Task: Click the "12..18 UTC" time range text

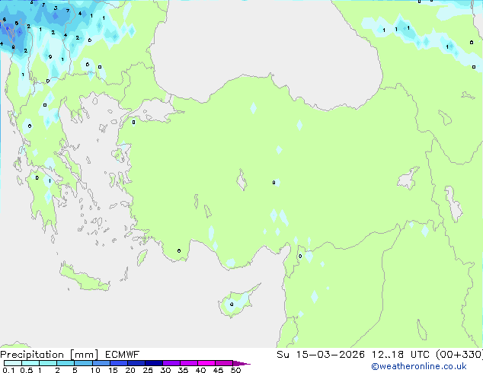Action: coord(401,355)
